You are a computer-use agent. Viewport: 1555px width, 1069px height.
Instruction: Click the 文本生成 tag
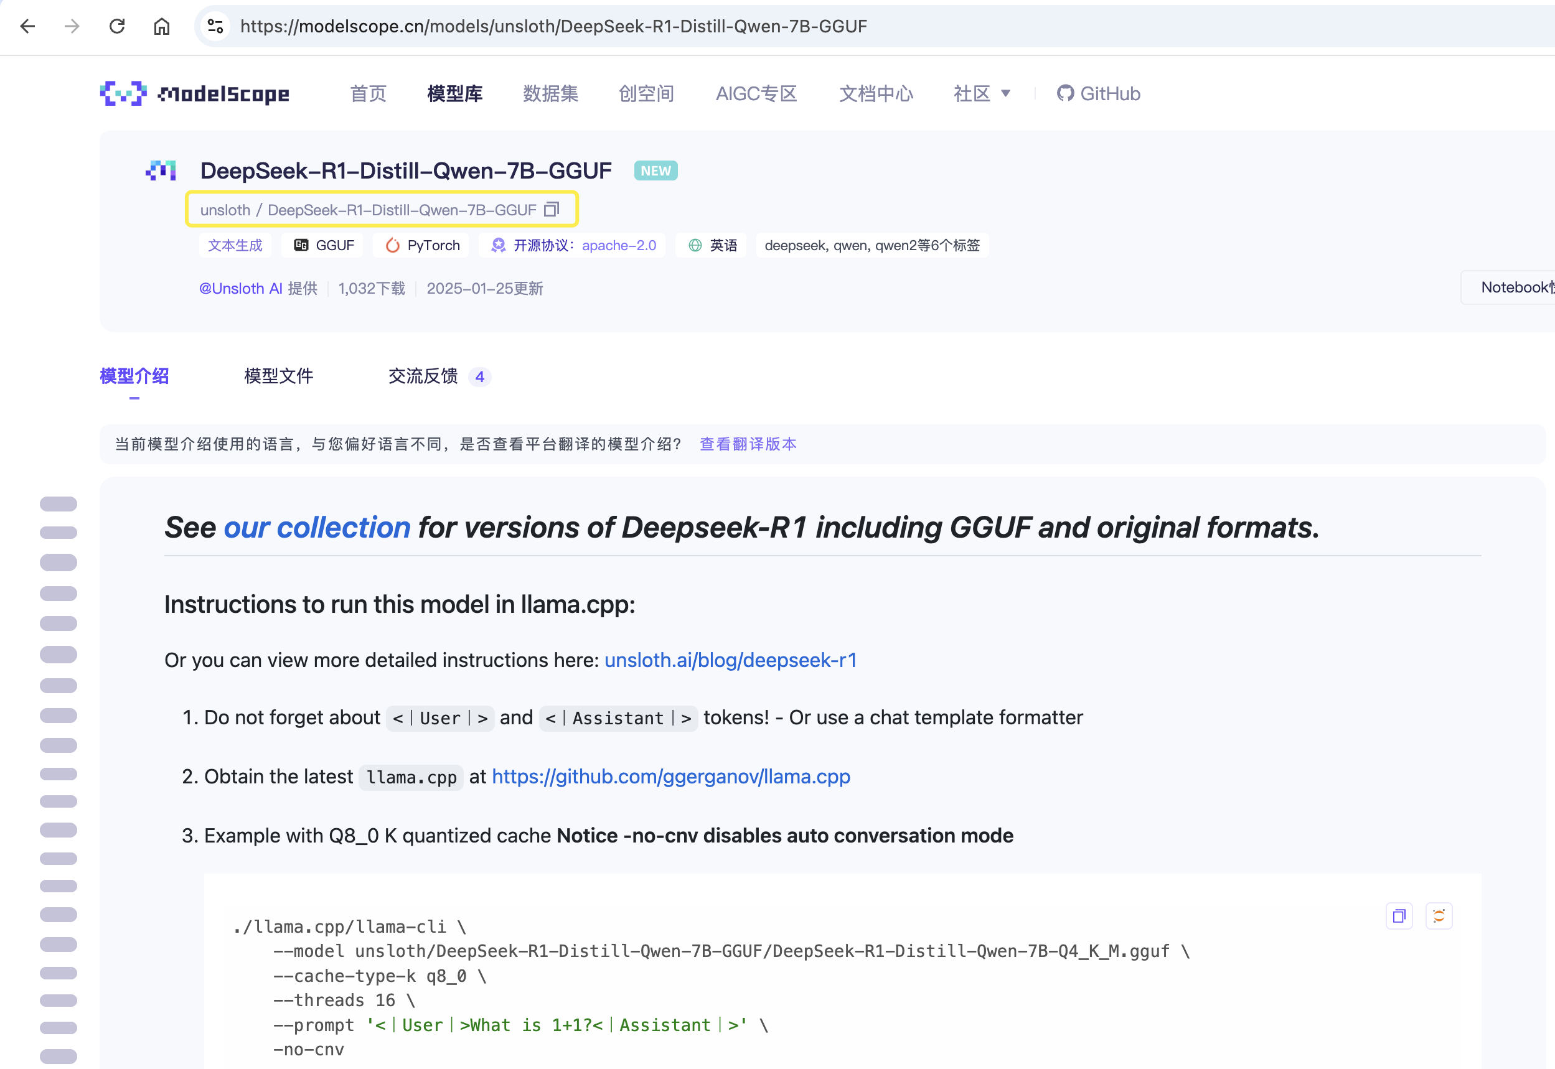235,246
